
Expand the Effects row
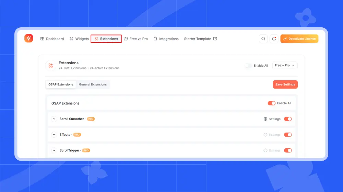click(54, 135)
